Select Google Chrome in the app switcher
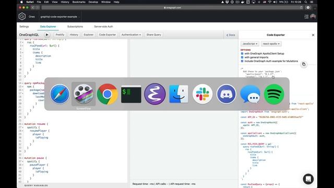Image resolution: width=334 pixels, height=188 pixels. (x=108, y=94)
